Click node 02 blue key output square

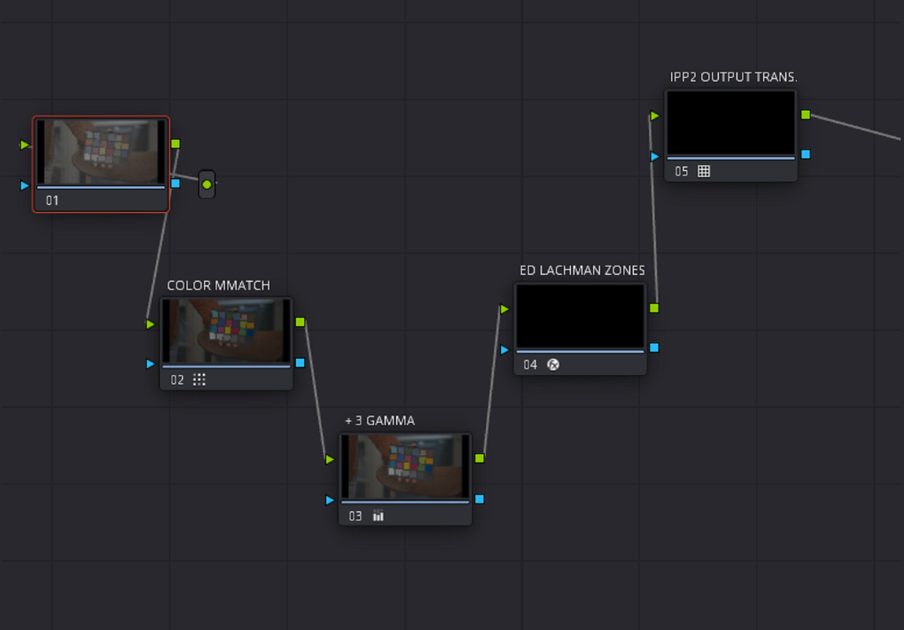[300, 362]
